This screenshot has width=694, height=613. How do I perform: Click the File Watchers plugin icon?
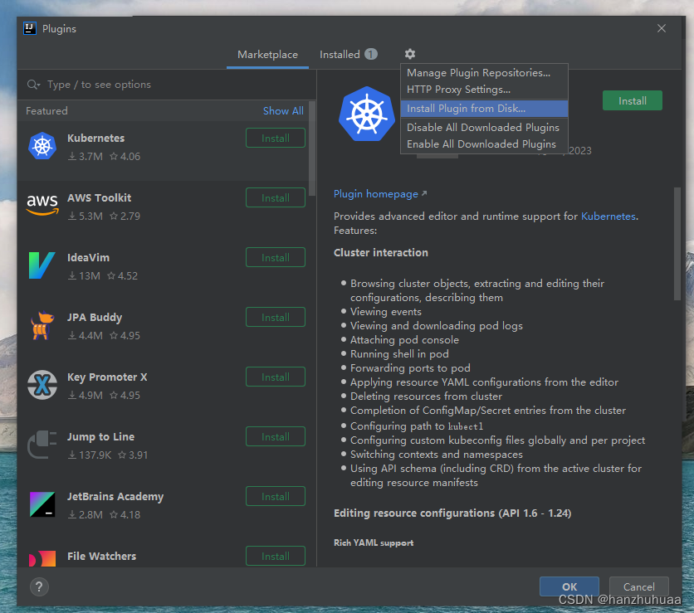tap(42, 558)
